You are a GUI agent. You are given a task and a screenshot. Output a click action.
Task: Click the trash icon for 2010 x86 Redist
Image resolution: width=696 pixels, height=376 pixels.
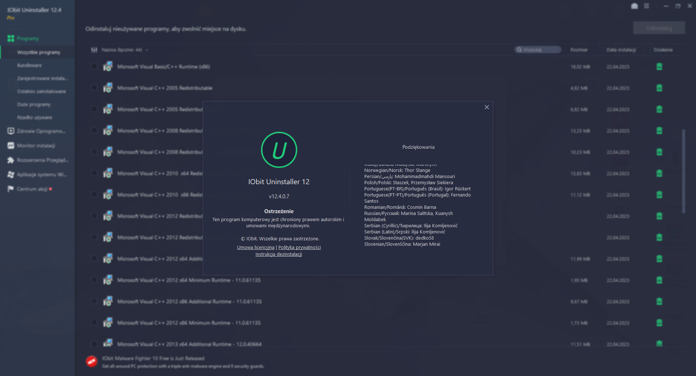point(659,195)
